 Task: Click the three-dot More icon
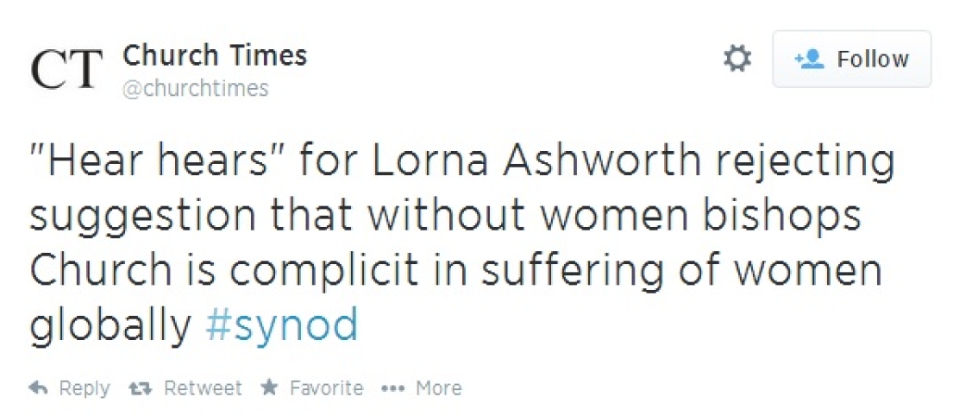[392, 389]
